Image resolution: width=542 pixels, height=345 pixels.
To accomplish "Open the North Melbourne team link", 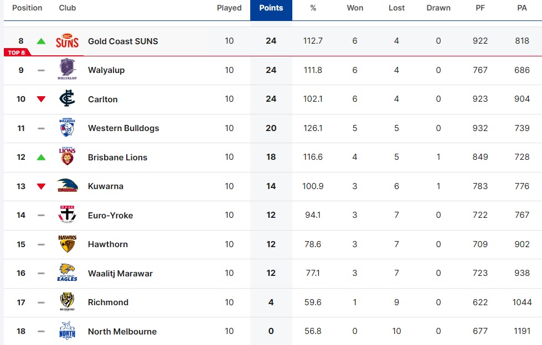I will pyautogui.click(x=122, y=332).
